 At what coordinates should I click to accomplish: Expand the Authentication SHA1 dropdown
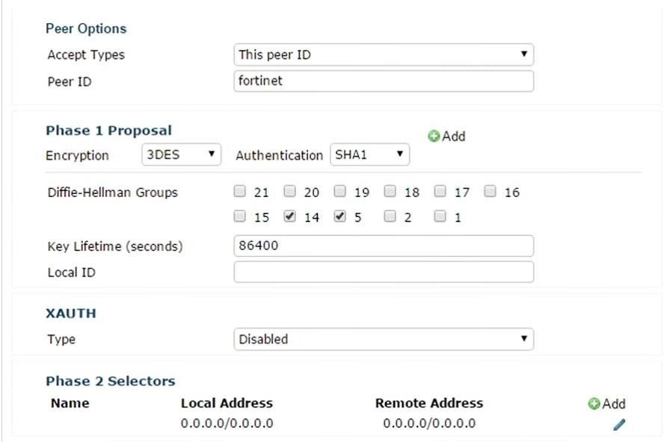pyautogui.click(x=369, y=155)
